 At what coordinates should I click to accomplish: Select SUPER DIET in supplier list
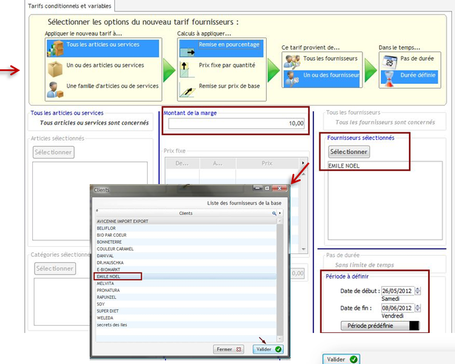[x=186, y=311]
